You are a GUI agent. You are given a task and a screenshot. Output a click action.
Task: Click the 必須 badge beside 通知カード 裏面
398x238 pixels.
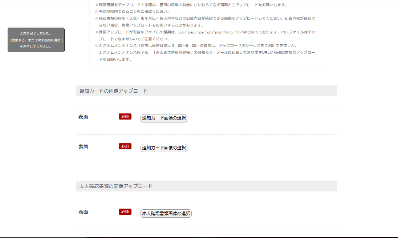[x=125, y=146]
